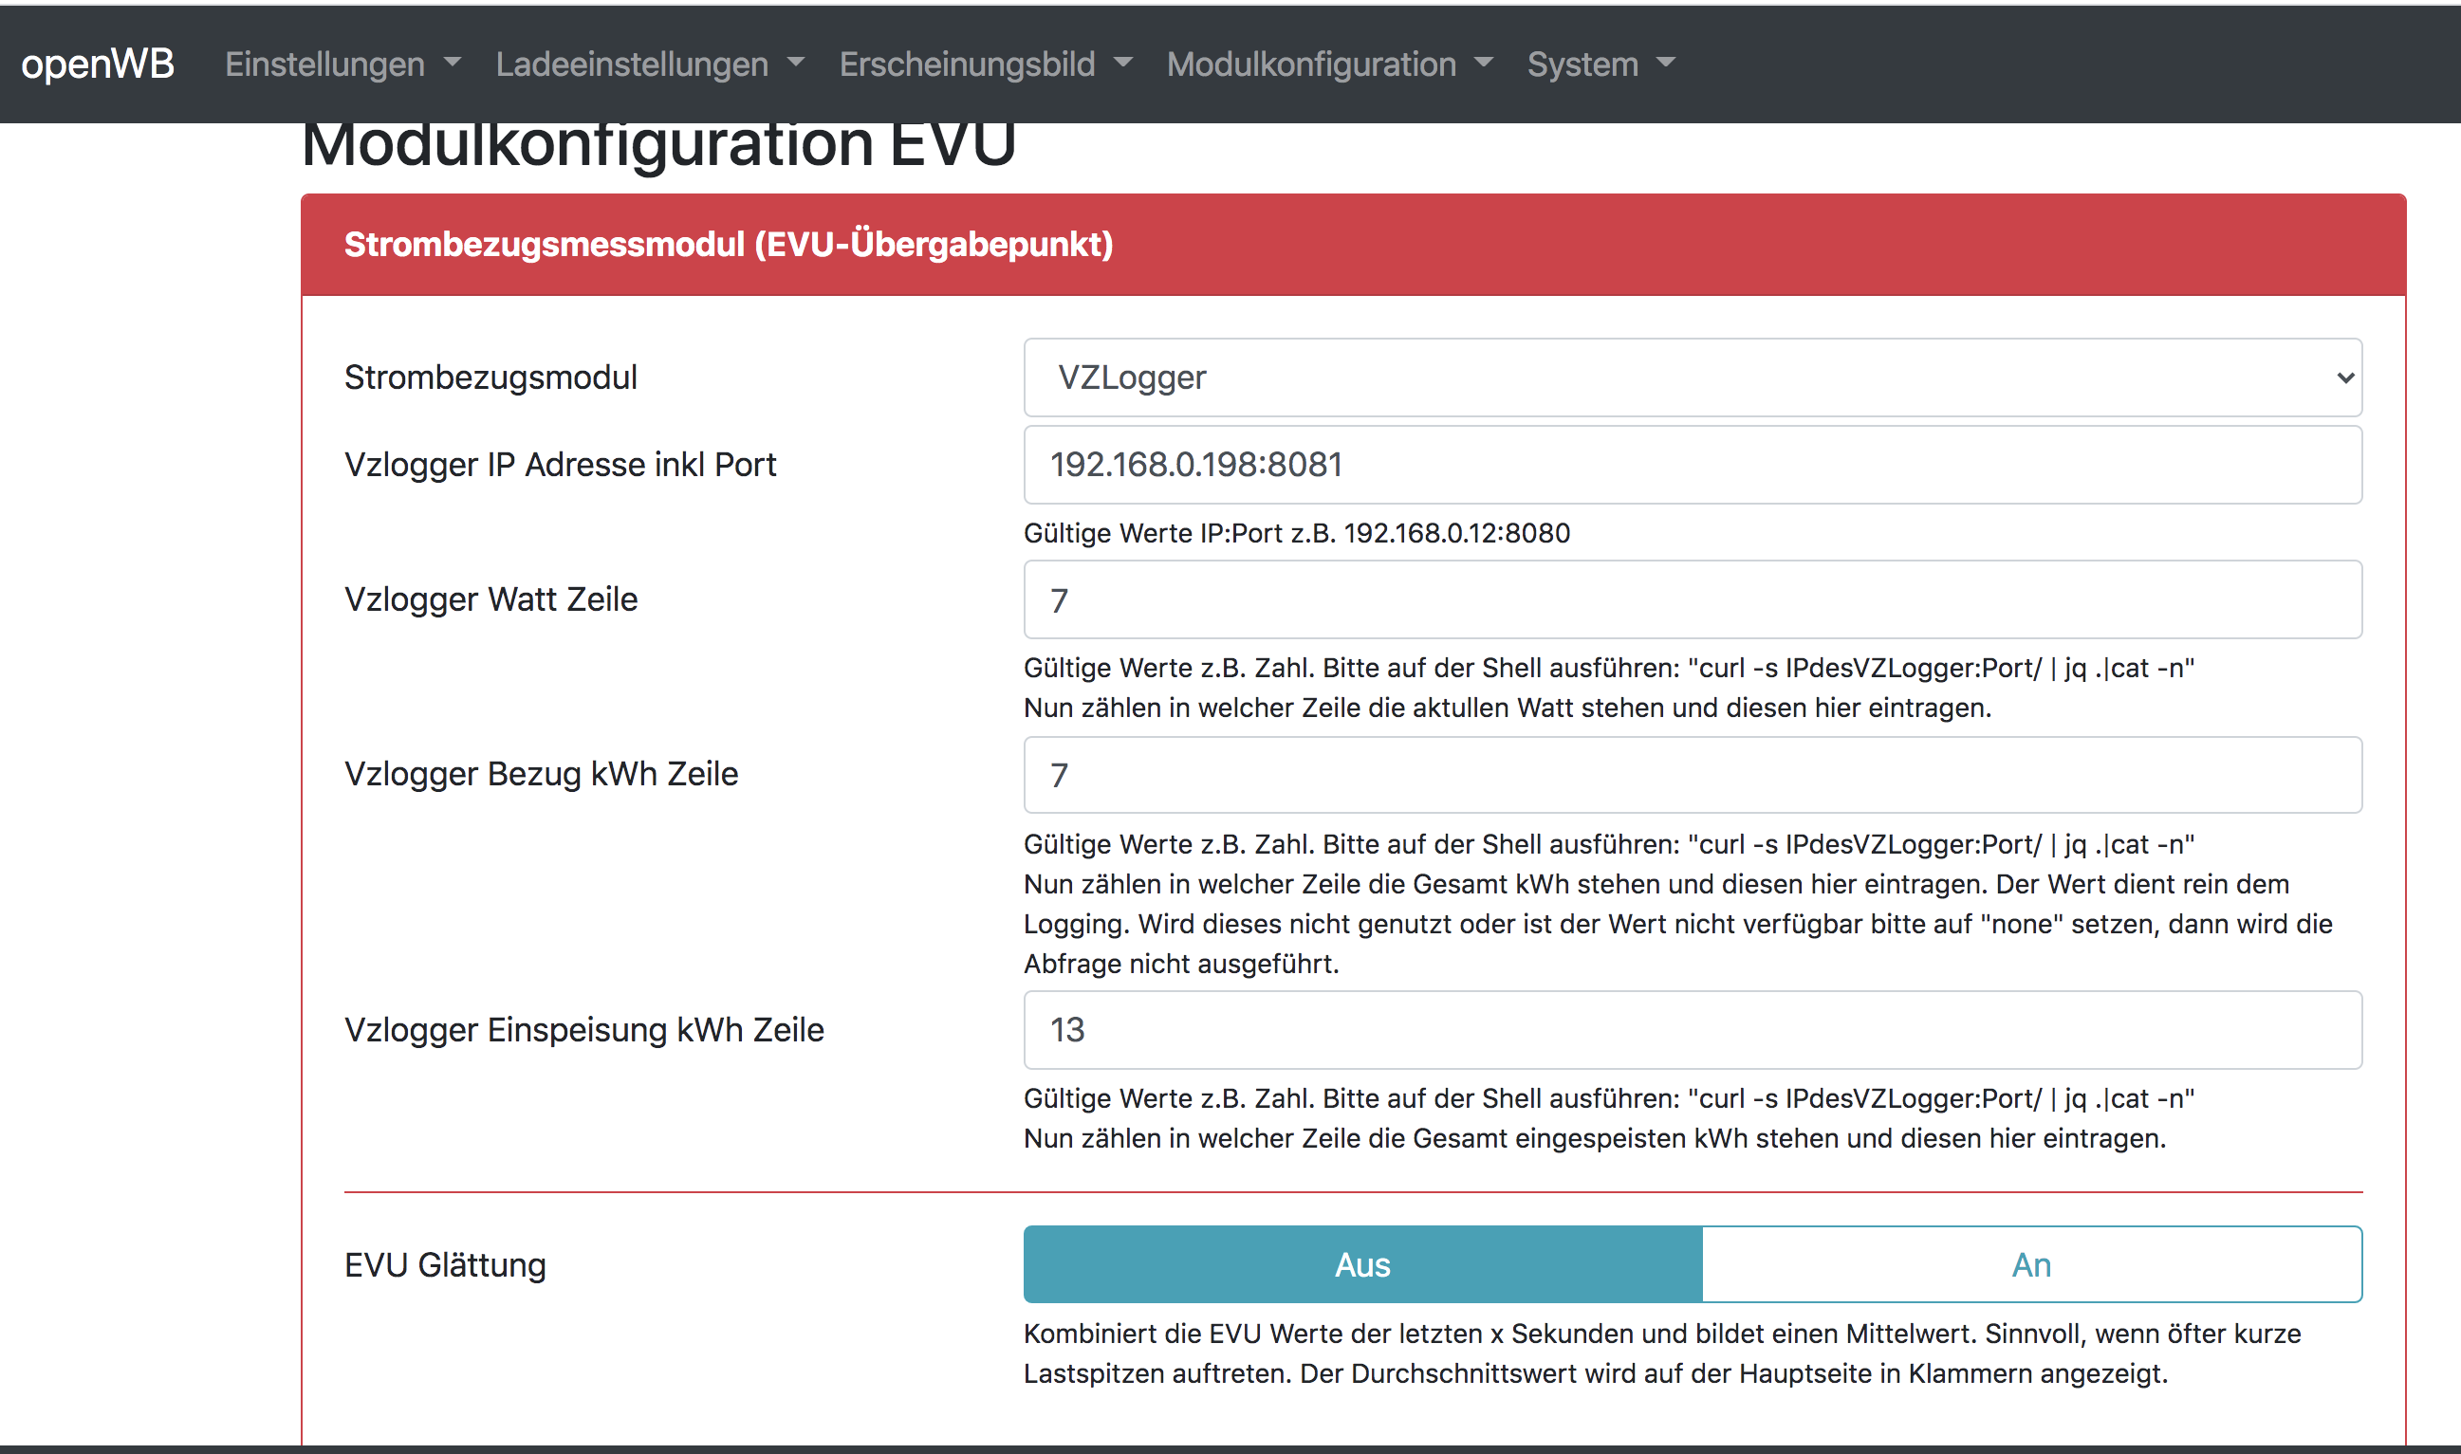Click the Strombezugsmessmodul red card header
This screenshot has height=1454, width=2461.
(1353, 244)
